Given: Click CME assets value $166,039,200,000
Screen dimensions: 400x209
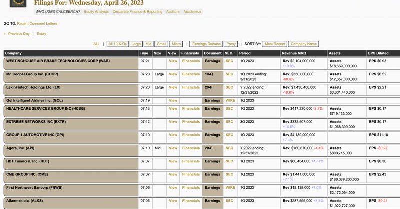Looking at the screenshot, I should 344,179.
